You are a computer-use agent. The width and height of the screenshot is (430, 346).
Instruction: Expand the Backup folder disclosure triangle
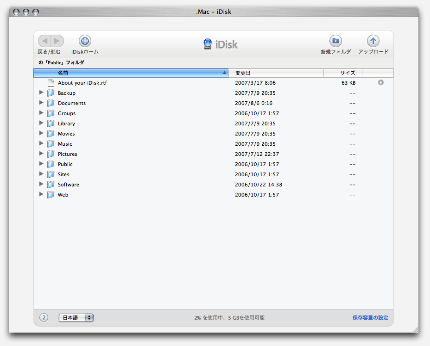click(41, 93)
